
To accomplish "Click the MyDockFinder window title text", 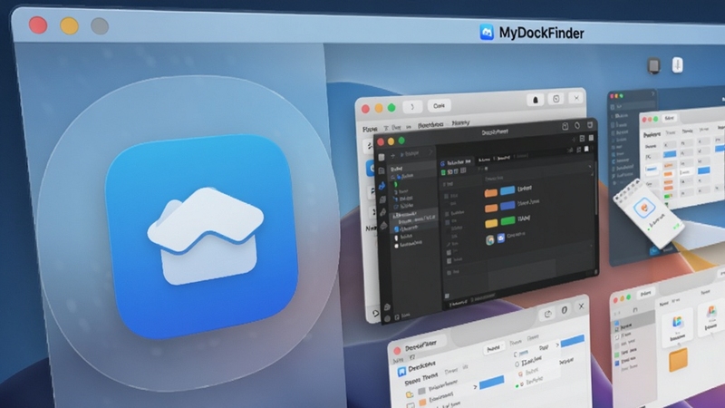I will (x=541, y=33).
